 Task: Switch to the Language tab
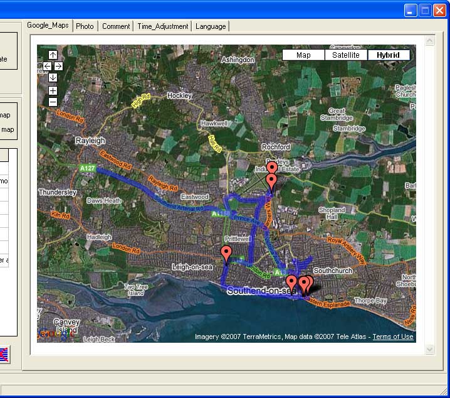(211, 26)
